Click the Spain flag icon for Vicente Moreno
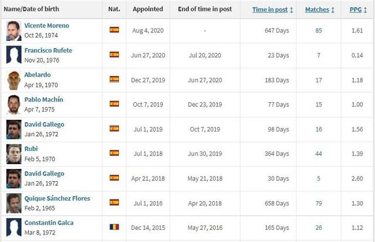This screenshot has height=242, width=375. click(x=114, y=30)
